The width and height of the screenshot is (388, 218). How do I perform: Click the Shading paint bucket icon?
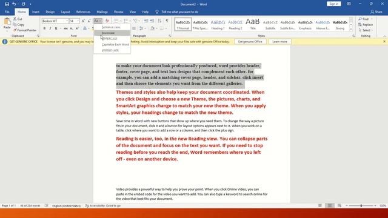click(152, 28)
